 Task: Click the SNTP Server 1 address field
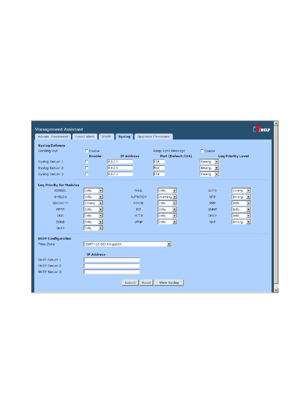pos(112,260)
